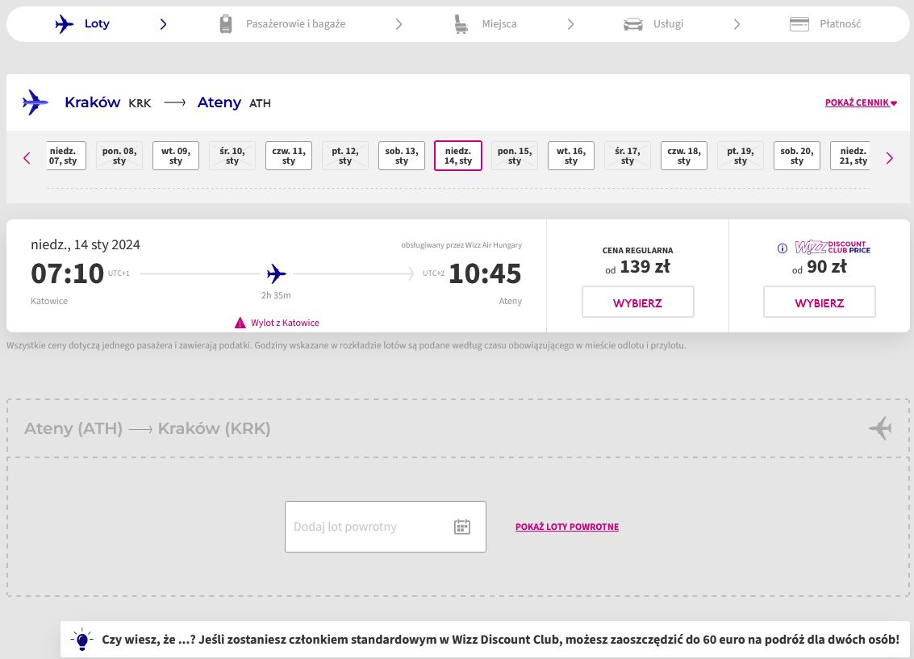Viewport: 914px width, 659px height.
Task: Show previous dates with left arrow
Action: point(27,158)
